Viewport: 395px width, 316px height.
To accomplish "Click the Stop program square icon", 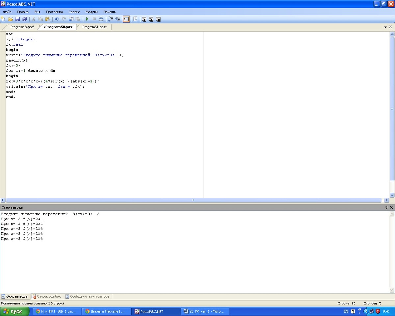I will (94, 19).
